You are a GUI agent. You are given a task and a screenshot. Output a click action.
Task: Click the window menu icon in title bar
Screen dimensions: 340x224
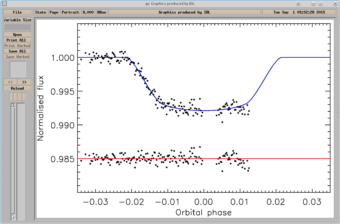pyautogui.click(x=4, y=3)
